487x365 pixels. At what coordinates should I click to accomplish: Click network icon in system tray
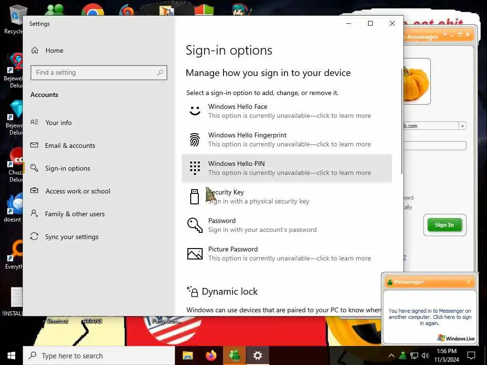click(x=414, y=355)
